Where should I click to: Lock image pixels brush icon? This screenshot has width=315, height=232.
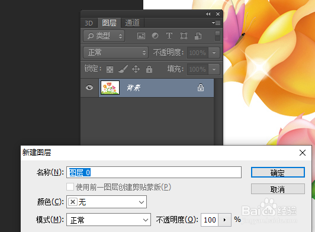coord(123,69)
